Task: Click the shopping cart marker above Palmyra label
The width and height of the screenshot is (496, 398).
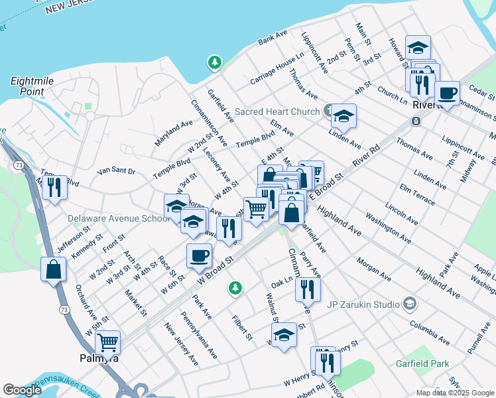Action: click(108, 344)
